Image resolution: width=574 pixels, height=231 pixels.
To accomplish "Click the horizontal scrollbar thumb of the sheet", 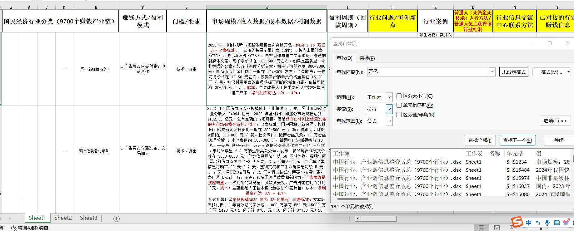I will 378,219.
